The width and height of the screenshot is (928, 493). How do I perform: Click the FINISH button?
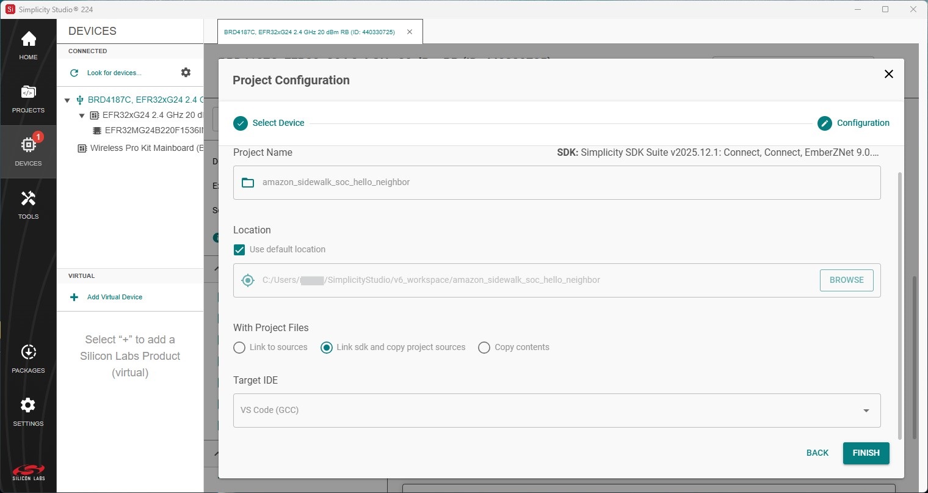click(866, 453)
